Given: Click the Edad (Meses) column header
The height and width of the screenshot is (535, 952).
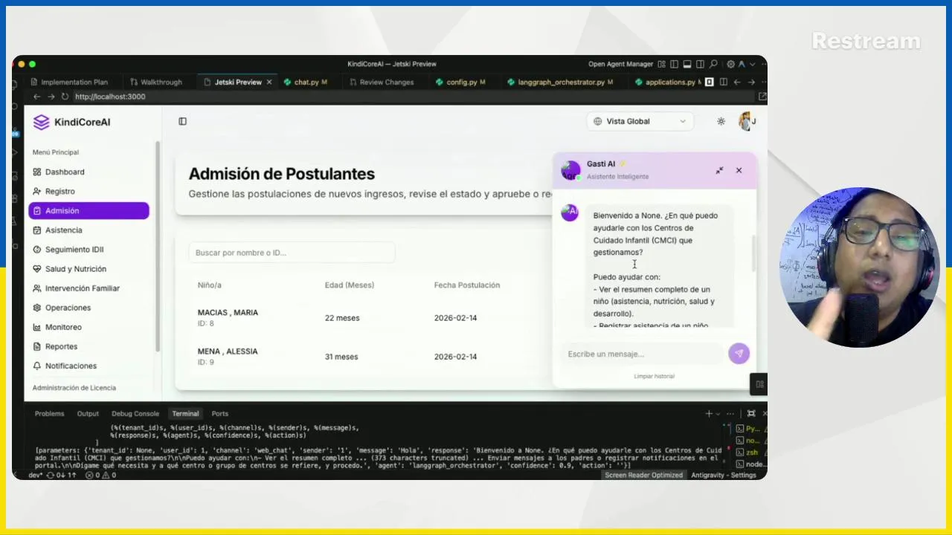Looking at the screenshot, I should coord(349,285).
